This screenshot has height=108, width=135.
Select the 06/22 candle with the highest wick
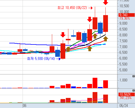coord(95,23)
